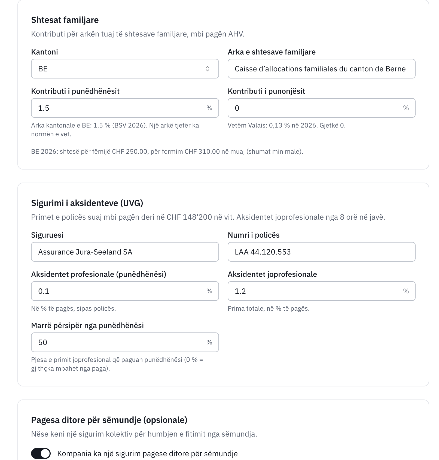439x460 pixels.
Task: Click the chevron arrows in the Kantoni selector
Action: 208,69
